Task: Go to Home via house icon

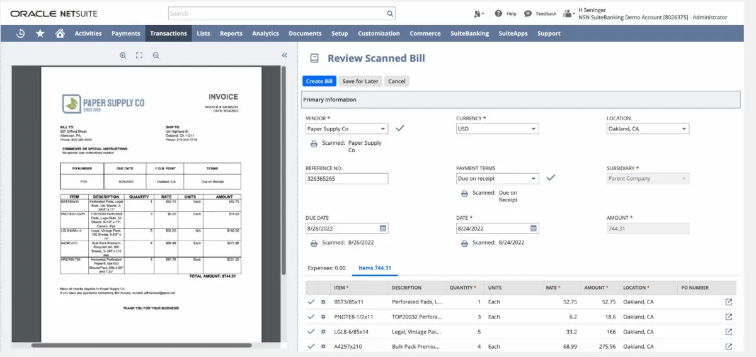Action: pos(60,33)
